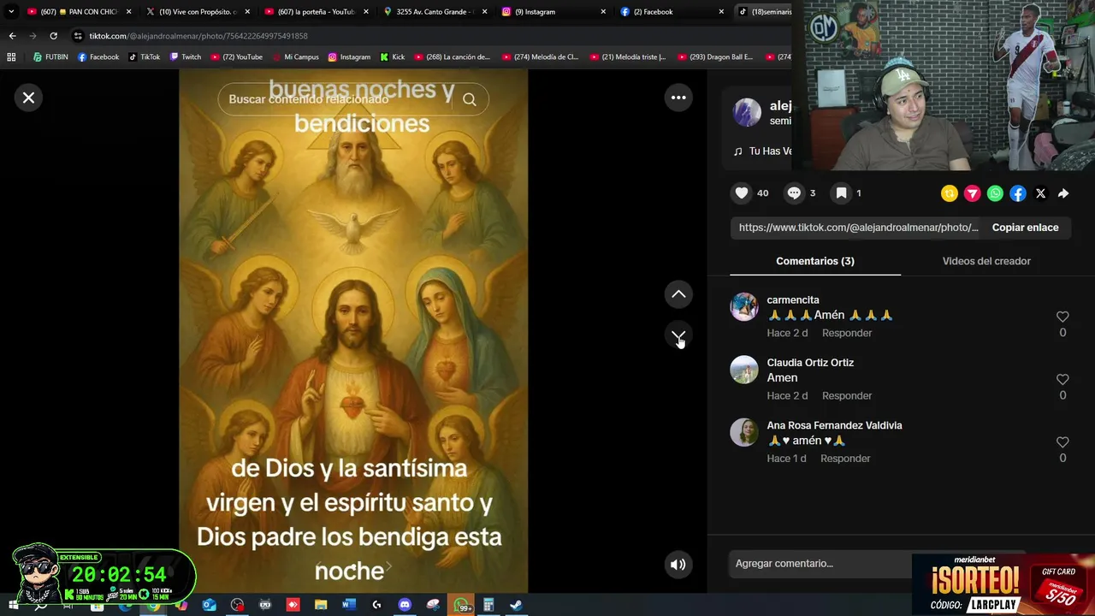Open La canción de... bookmark
The width and height of the screenshot is (1095, 616).
point(452,57)
